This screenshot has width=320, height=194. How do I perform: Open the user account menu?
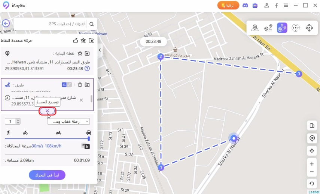pos(266,5)
